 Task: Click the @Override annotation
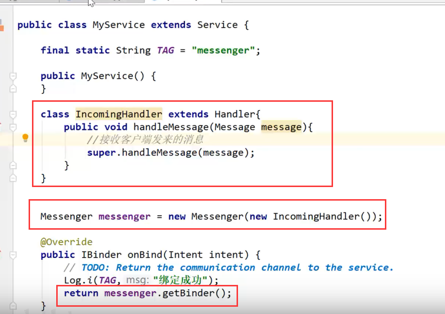[66, 242]
